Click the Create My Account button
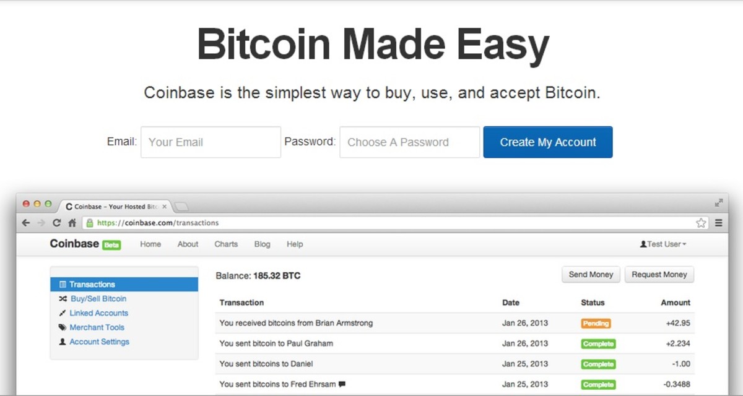Screen dimensions: 743x396 click(x=548, y=142)
